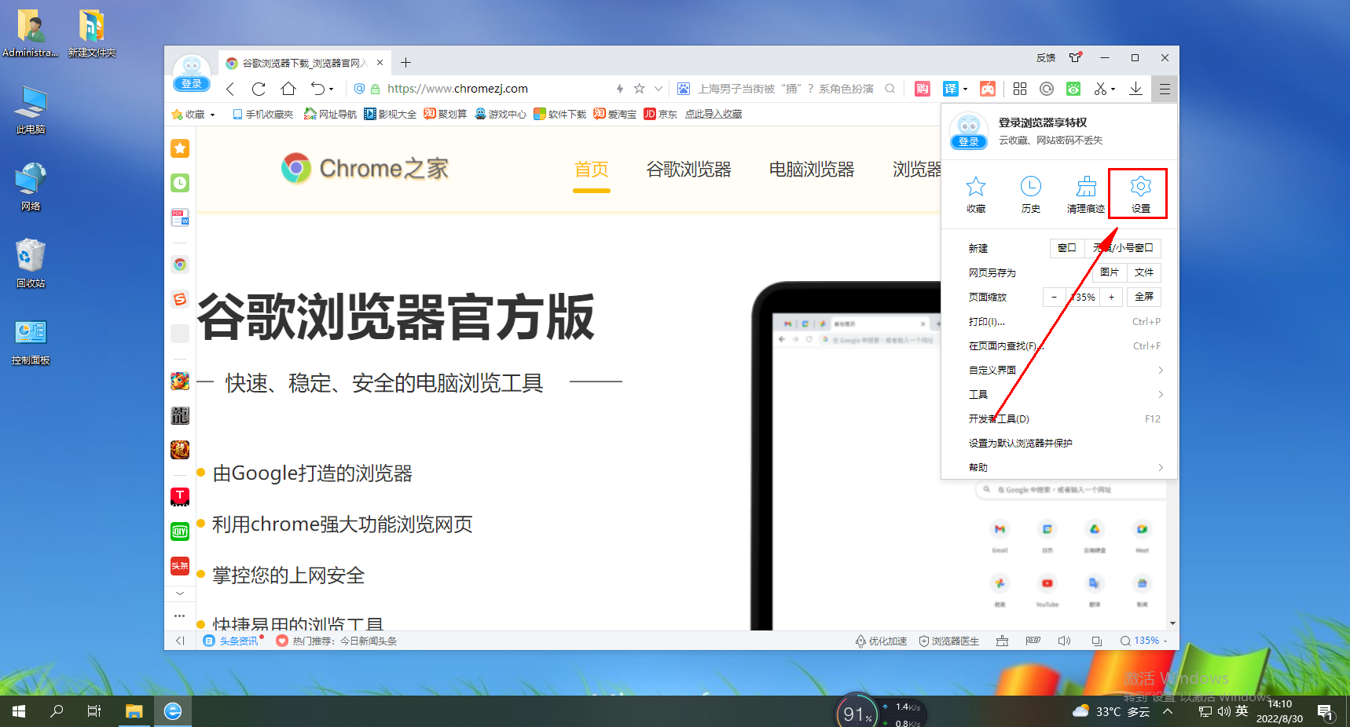Open the four-squares apps grid icon
Screen dimensions: 1350x727
[x=1020, y=89]
